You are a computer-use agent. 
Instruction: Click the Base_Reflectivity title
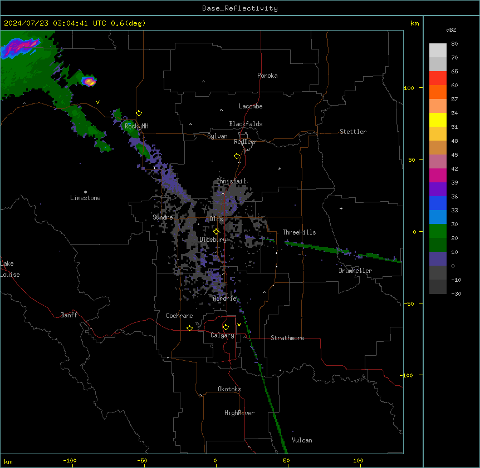(x=240, y=8)
